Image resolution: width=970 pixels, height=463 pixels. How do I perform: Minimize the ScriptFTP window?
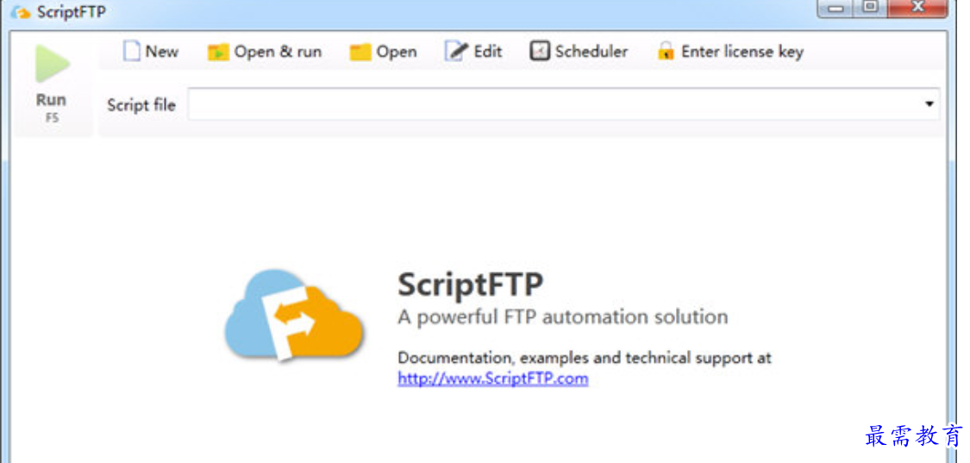click(836, 8)
